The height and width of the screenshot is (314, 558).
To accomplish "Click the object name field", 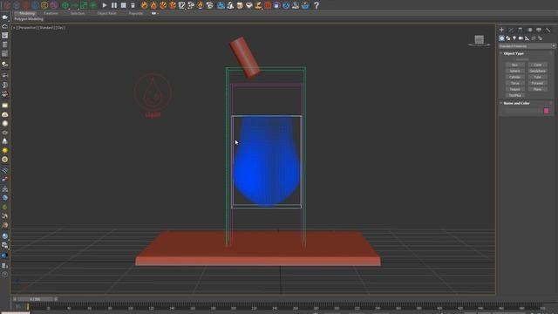I will tap(523, 111).
